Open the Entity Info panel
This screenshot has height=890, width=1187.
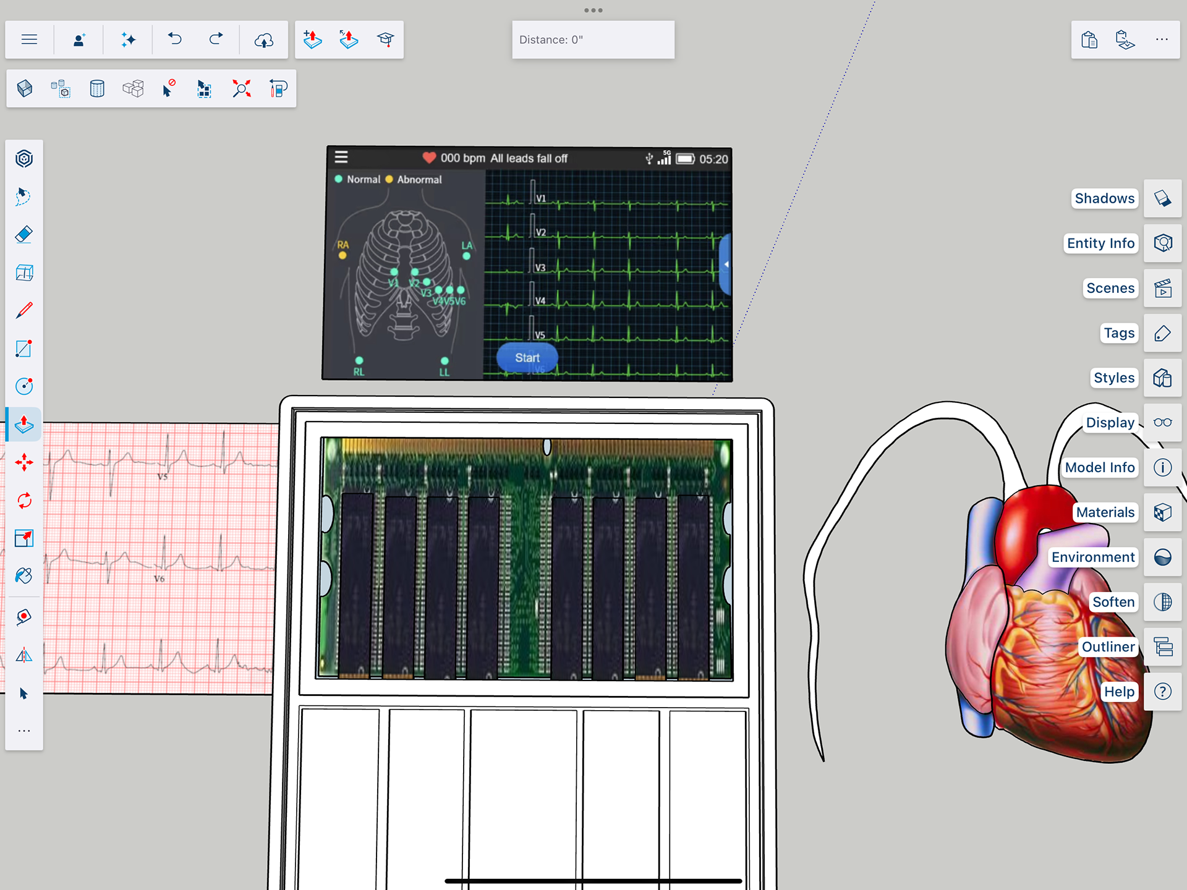pyautogui.click(x=1162, y=244)
